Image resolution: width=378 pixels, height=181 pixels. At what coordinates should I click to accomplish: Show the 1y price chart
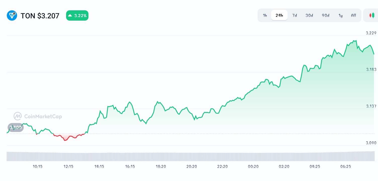coord(341,15)
